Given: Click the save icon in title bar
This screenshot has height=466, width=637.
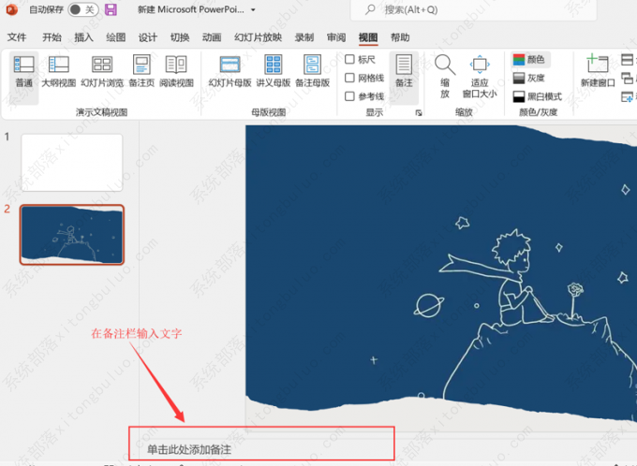Looking at the screenshot, I should (x=111, y=9).
